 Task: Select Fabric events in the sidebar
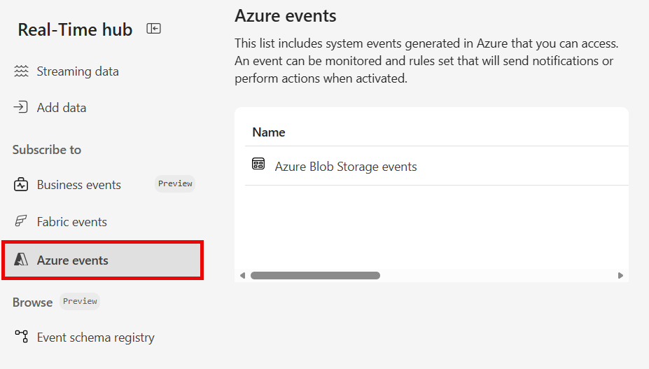(72, 222)
